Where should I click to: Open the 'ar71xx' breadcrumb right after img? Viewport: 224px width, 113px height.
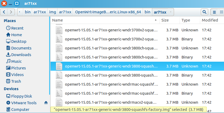(x=65, y=12)
